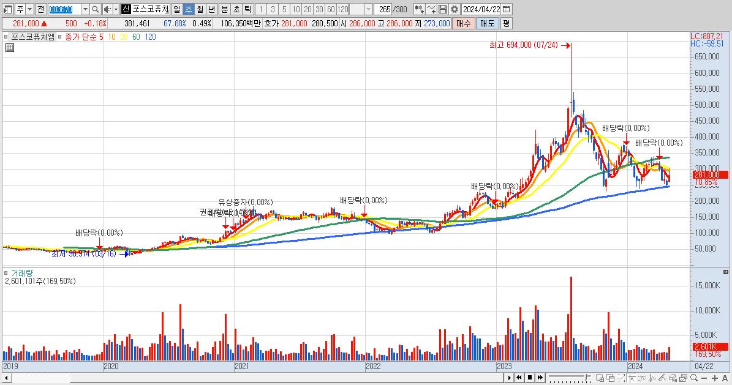Click the zigzag price line icon

tap(652, 378)
